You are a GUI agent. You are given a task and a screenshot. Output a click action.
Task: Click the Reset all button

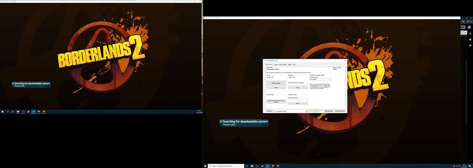(269, 111)
